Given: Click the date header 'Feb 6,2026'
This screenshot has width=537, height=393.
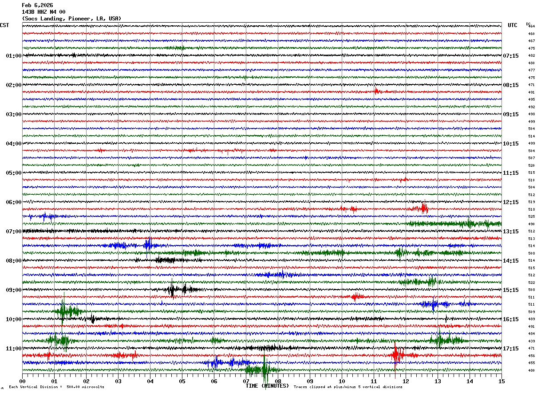Looking at the screenshot, I should (x=37, y=5).
